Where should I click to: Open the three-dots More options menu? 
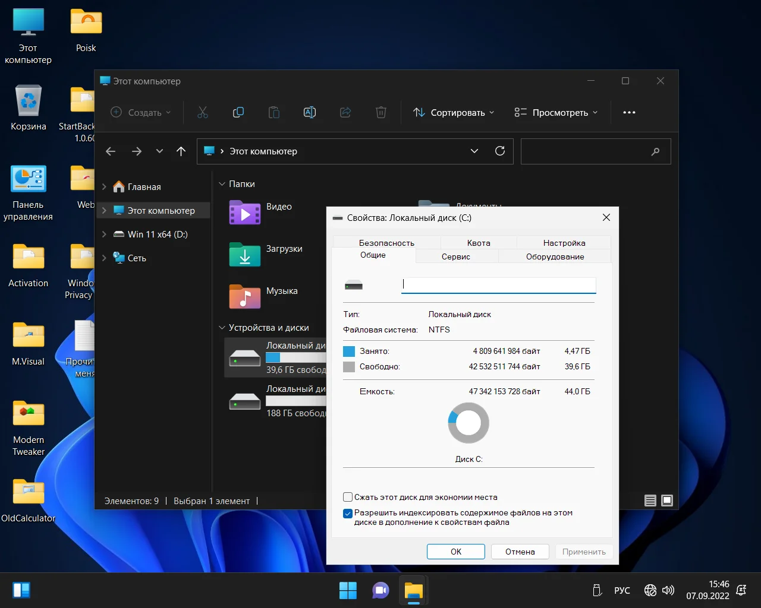click(x=629, y=112)
